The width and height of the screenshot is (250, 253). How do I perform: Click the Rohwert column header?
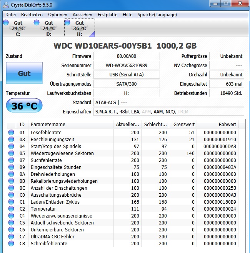pos(218,125)
